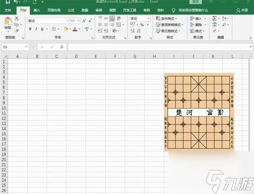The width and height of the screenshot is (254, 194).
Task: Click the Increase Indent icon
Action: pos(106,31)
